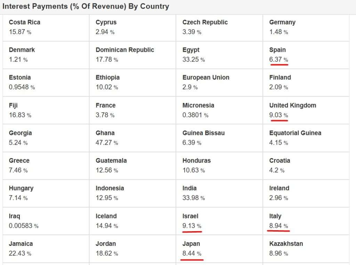Open the Greece data link
The height and width of the screenshot is (265, 356).
click(x=19, y=161)
